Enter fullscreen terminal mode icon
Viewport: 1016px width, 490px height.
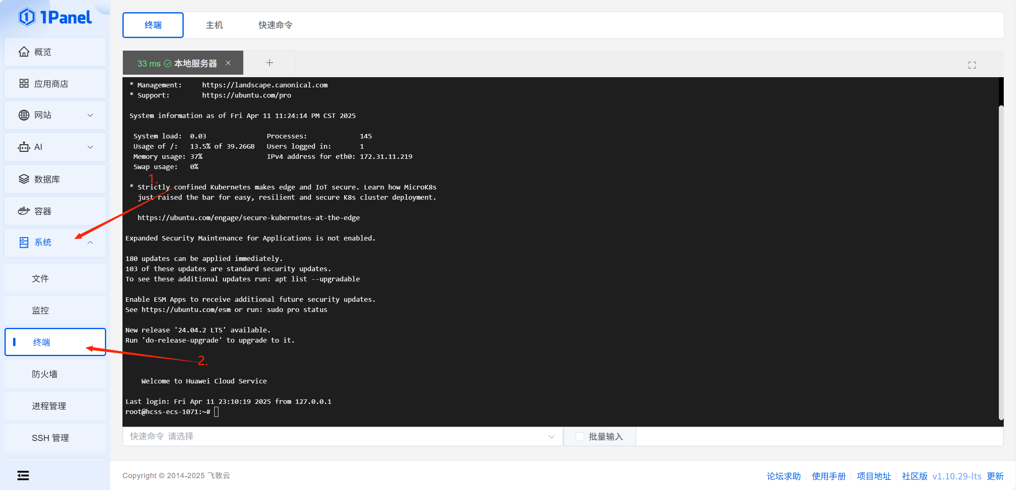tap(972, 65)
